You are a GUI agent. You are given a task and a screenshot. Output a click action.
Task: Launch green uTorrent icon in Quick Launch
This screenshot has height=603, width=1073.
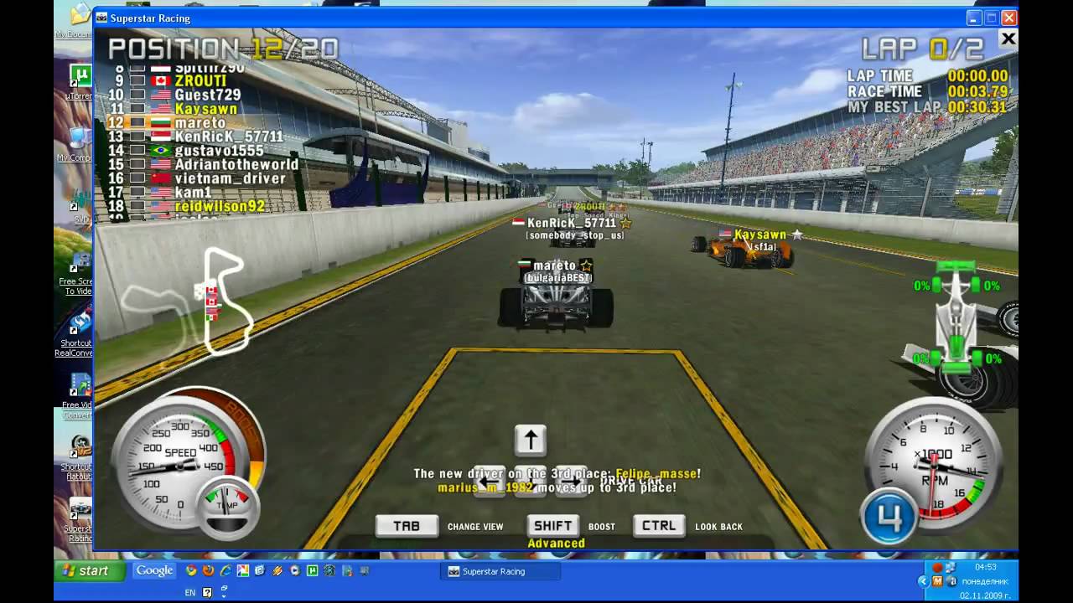(312, 571)
